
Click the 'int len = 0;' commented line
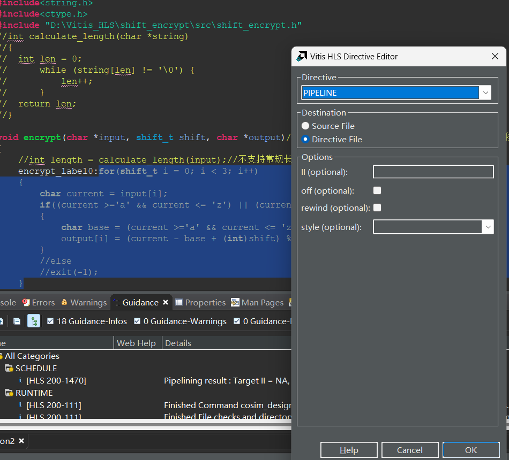(x=50, y=59)
